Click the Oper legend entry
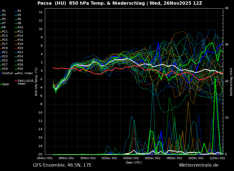234x171 pixels. [x=6, y=84]
